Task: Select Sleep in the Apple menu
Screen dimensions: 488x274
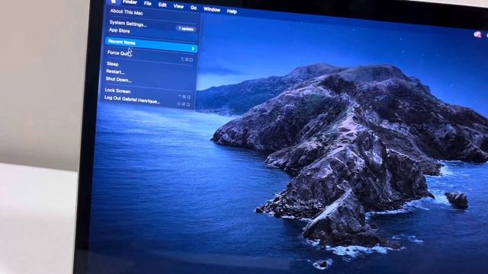Action: [112, 64]
